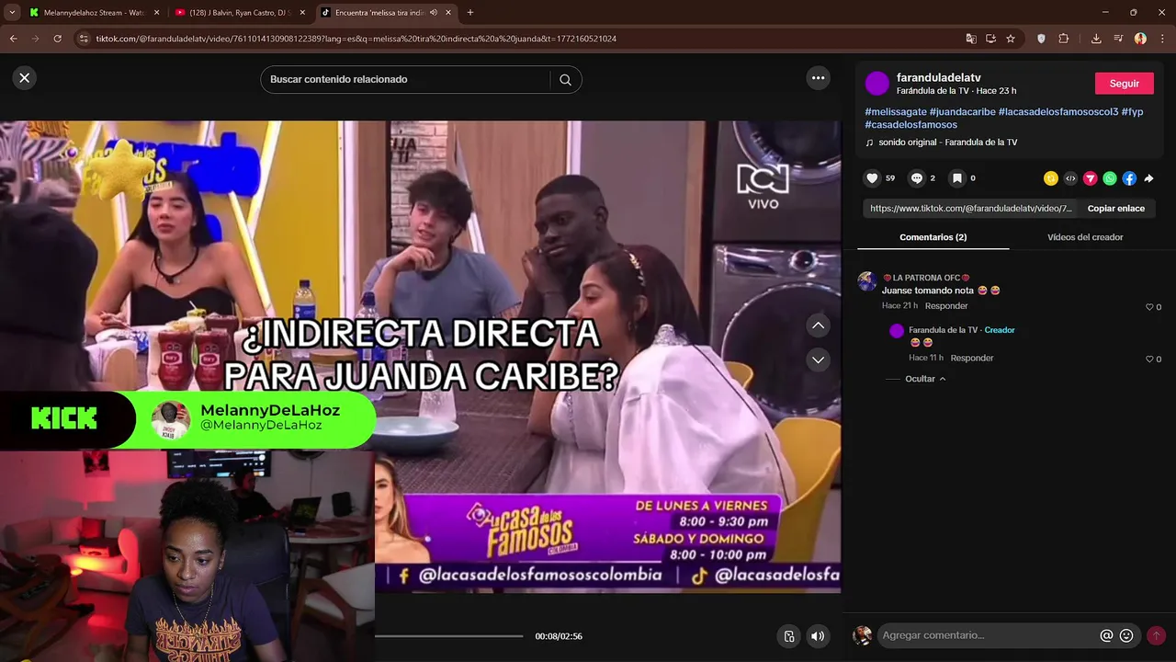Like the video with the heart icon
The width and height of the screenshot is (1176, 662).
coord(873,178)
